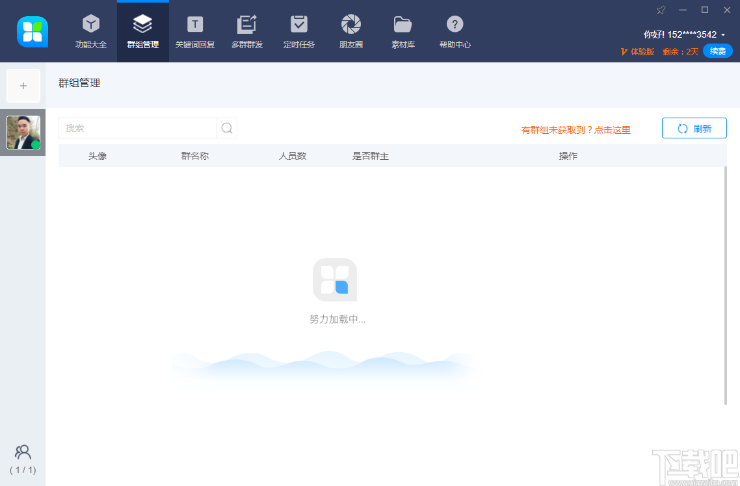Open 帮助中心 help center
Image resolution: width=740 pixels, height=486 pixels.
(455, 32)
